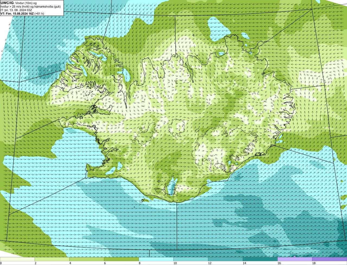The width and height of the screenshot is (347, 265).
Task: Click the 4–6 m/s green legend swatch
Action: [87, 259]
